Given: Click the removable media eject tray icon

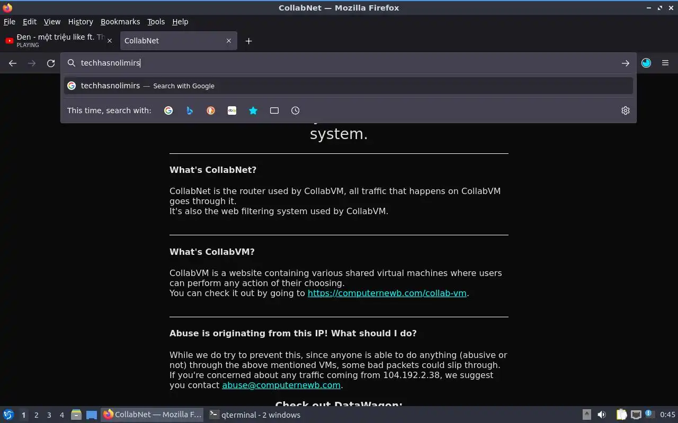Looking at the screenshot, I should [587, 415].
